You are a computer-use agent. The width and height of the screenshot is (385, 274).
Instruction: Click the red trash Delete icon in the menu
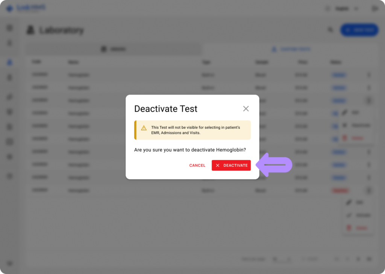(344, 139)
